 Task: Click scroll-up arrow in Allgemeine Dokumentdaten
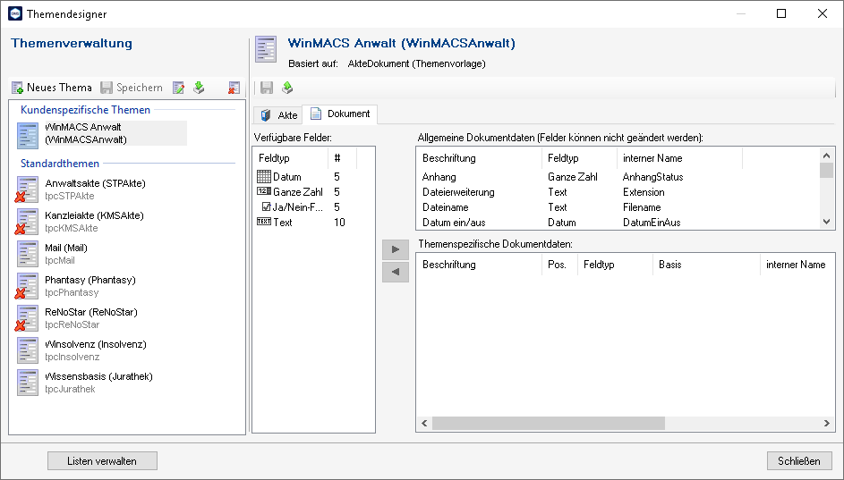click(827, 156)
